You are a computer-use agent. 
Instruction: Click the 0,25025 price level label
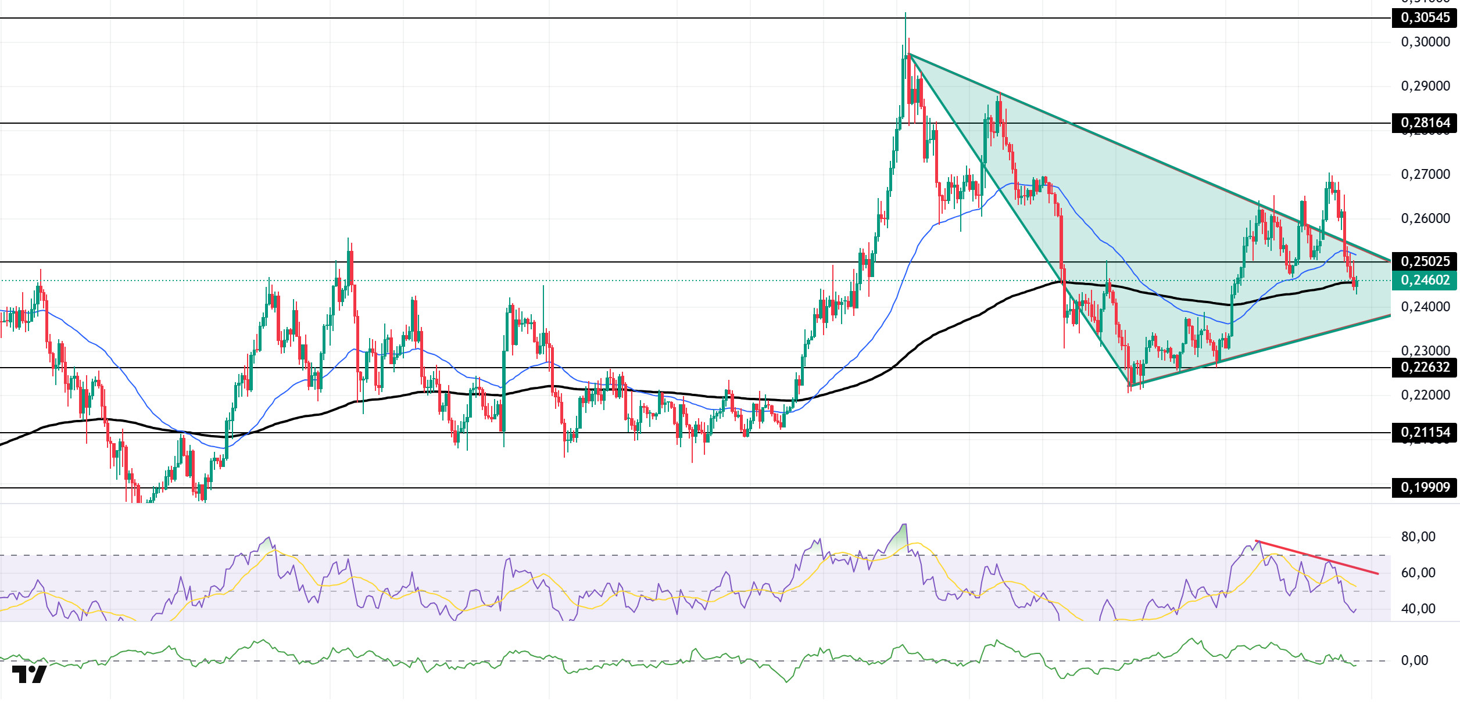[1425, 262]
